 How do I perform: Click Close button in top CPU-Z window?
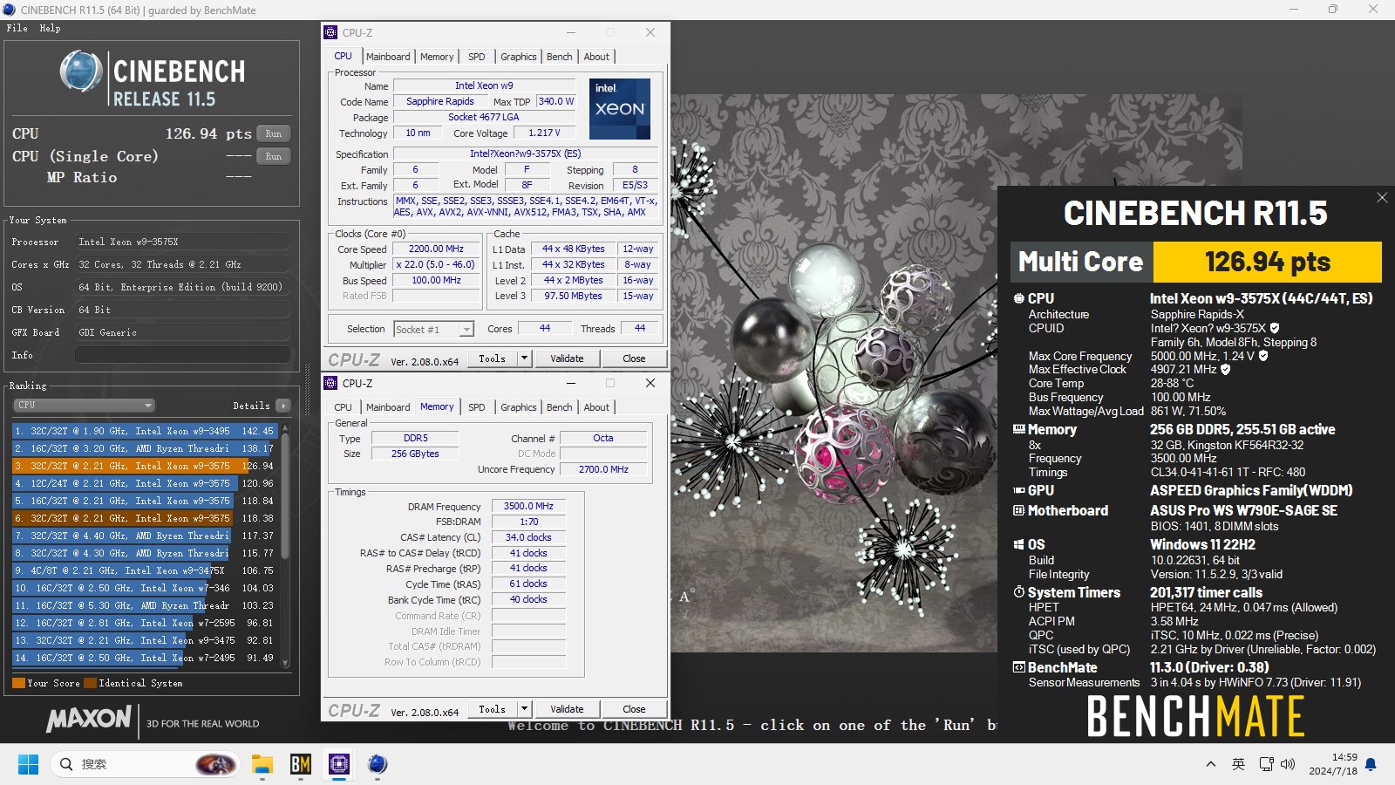pos(634,358)
